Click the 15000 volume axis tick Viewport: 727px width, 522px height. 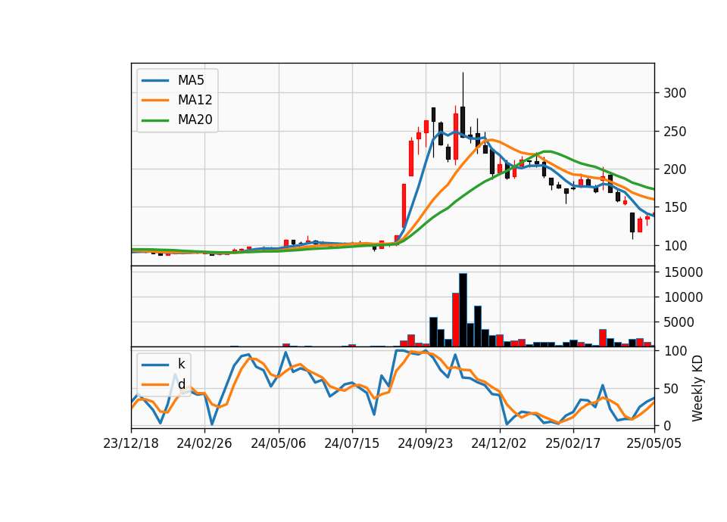[x=683, y=272]
